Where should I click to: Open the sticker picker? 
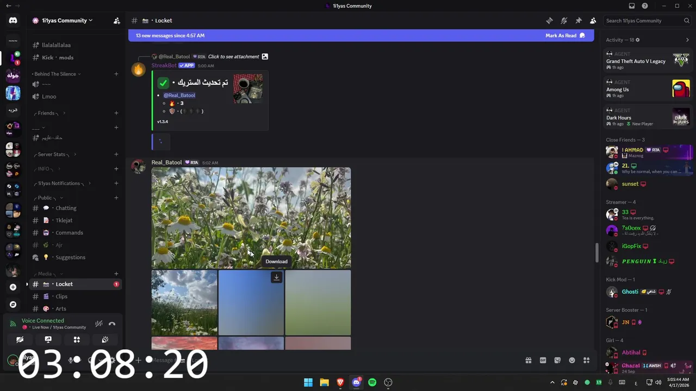coord(557,360)
